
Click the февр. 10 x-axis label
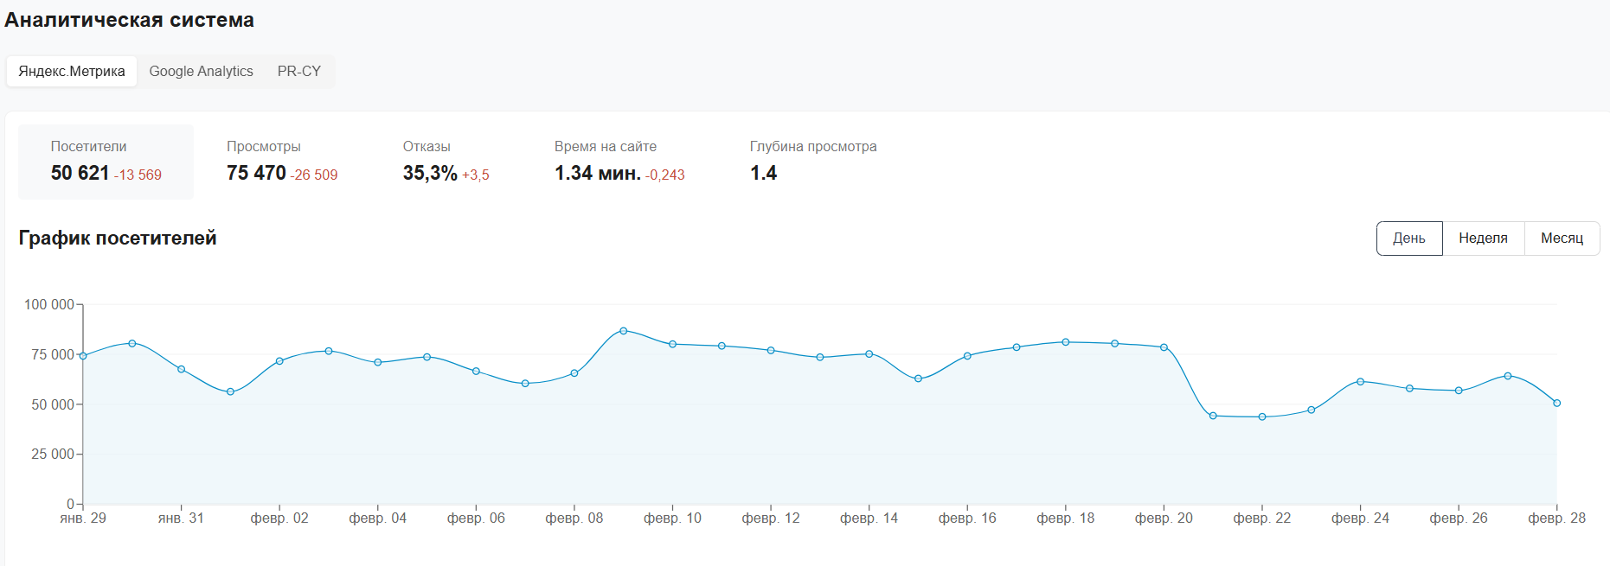tap(672, 518)
